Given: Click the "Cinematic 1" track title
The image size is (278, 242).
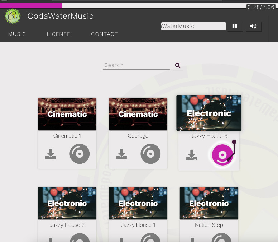Looking at the screenshot, I should click(x=67, y=136).
